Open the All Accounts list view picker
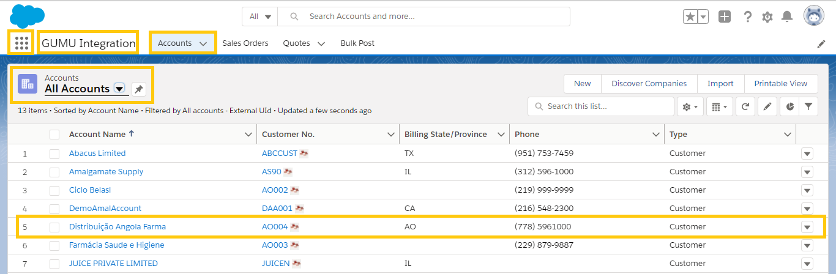 click(x=119, y=89)
